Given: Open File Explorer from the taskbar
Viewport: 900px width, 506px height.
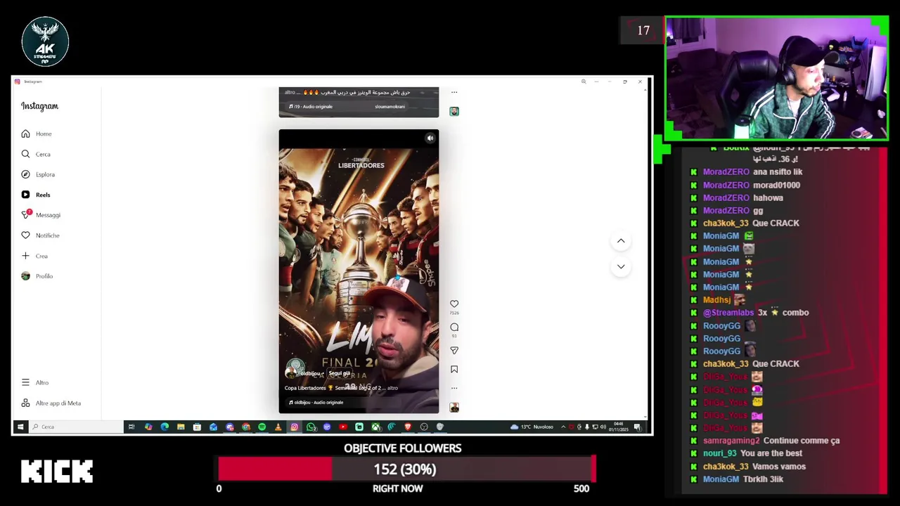Looking at the screenshot, I should tap(181, 427).
